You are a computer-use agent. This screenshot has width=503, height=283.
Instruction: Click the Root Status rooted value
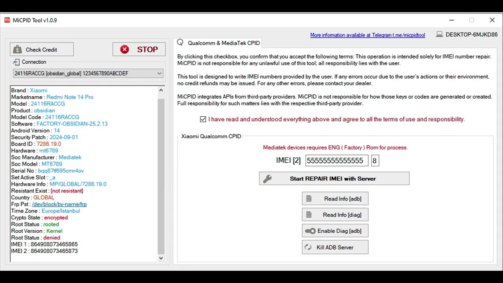(51, 224)
